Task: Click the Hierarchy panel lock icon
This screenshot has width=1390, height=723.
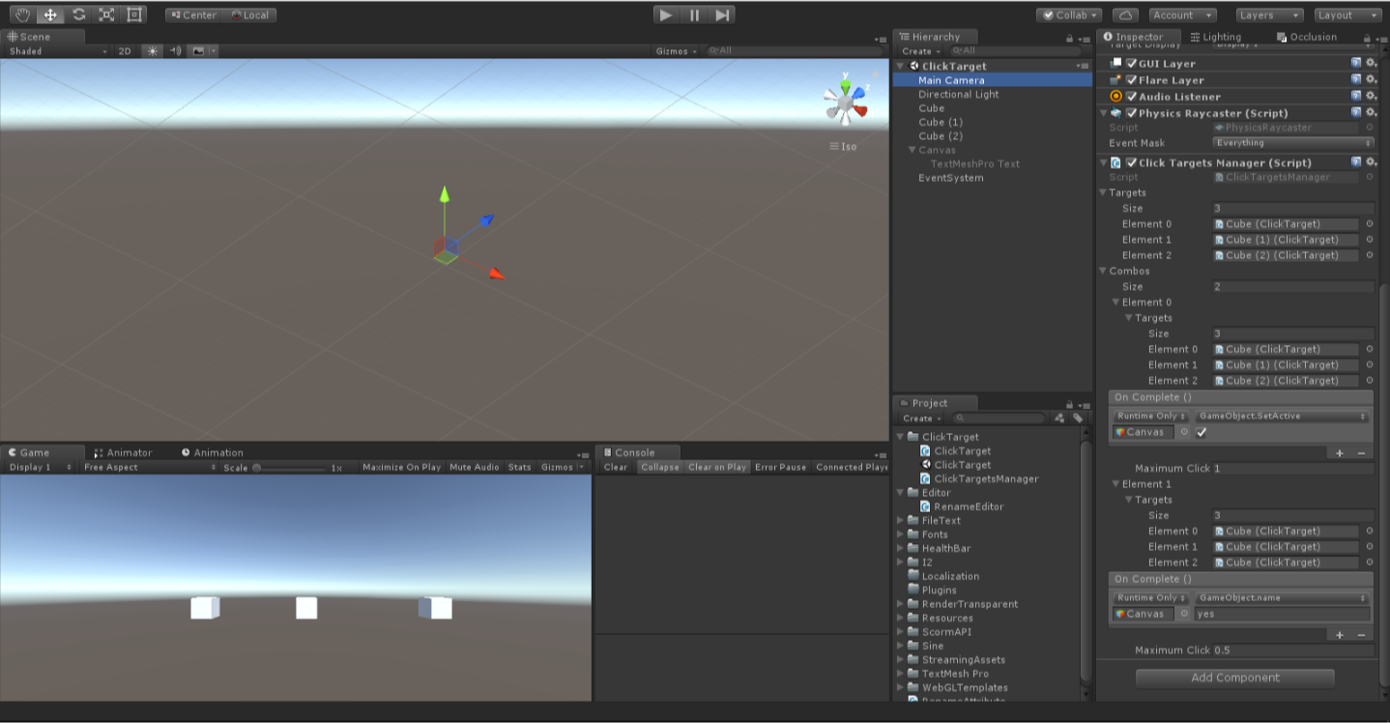Action: 1069,39
